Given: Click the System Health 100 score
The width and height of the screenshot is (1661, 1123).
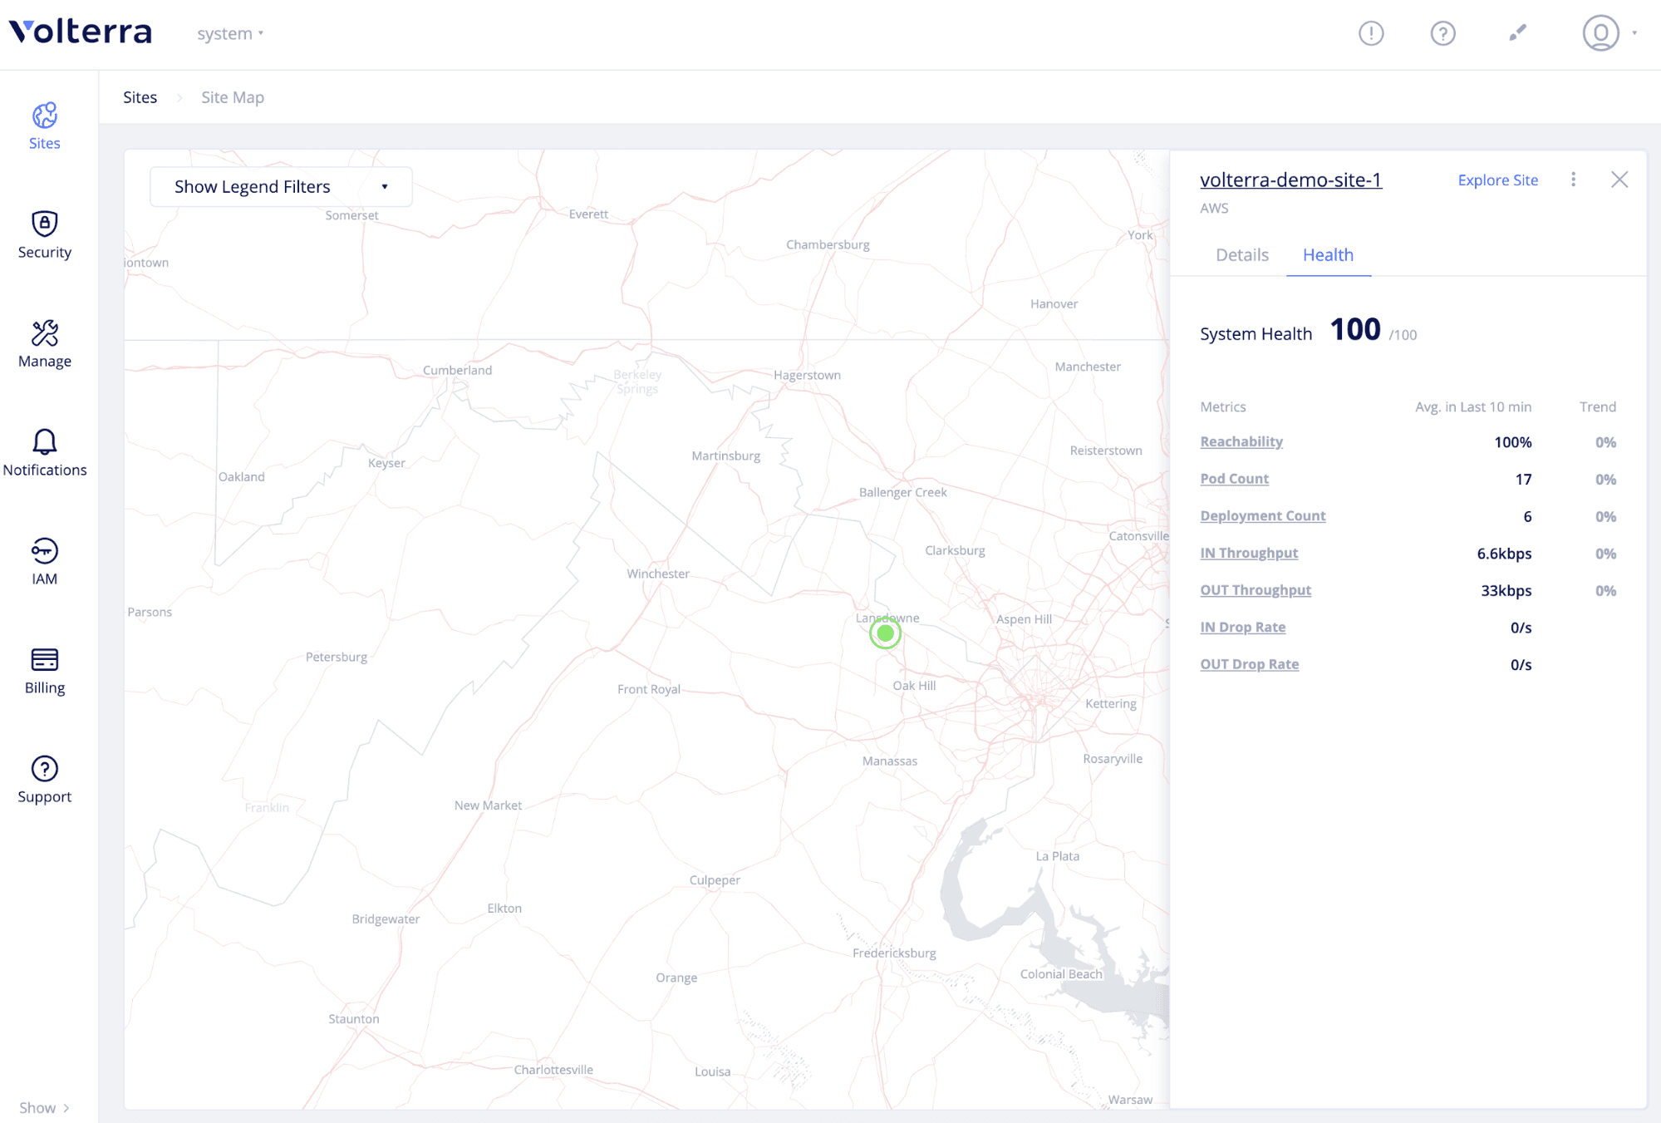Looking at the screenshot, I should click(x=1355, y=330).
